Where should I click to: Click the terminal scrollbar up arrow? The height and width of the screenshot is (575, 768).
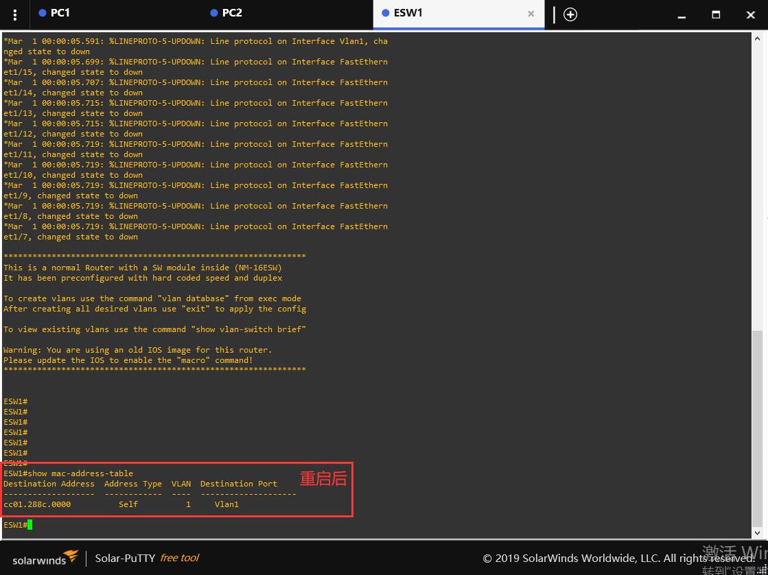click(757, 38)
